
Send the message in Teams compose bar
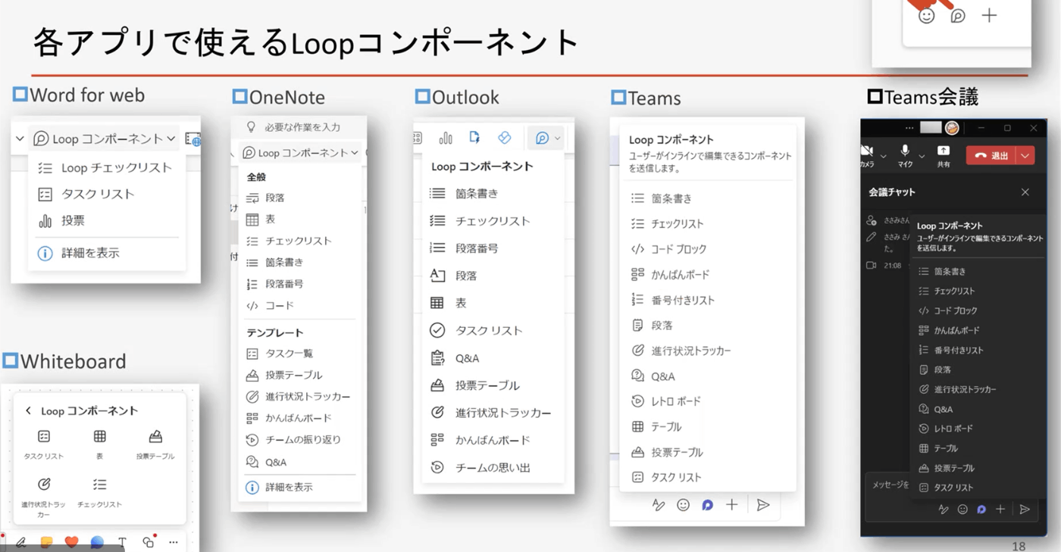tap(763, 505)
